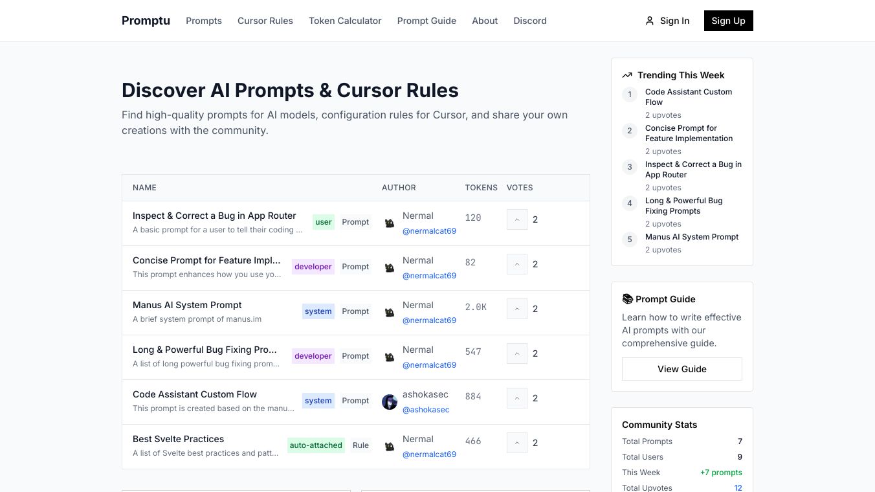Upvote Concise Prompt for Feature Implementation
875x492 pixels.
[x=516, y=264]
